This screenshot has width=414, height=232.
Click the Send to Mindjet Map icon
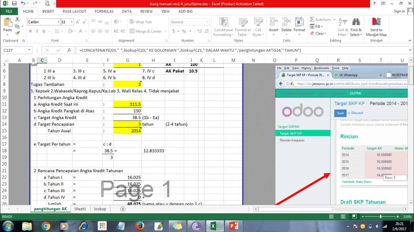(376, 27)
